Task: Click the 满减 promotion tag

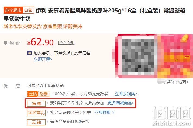Action: pyautogui.click(x=36, y=103)
